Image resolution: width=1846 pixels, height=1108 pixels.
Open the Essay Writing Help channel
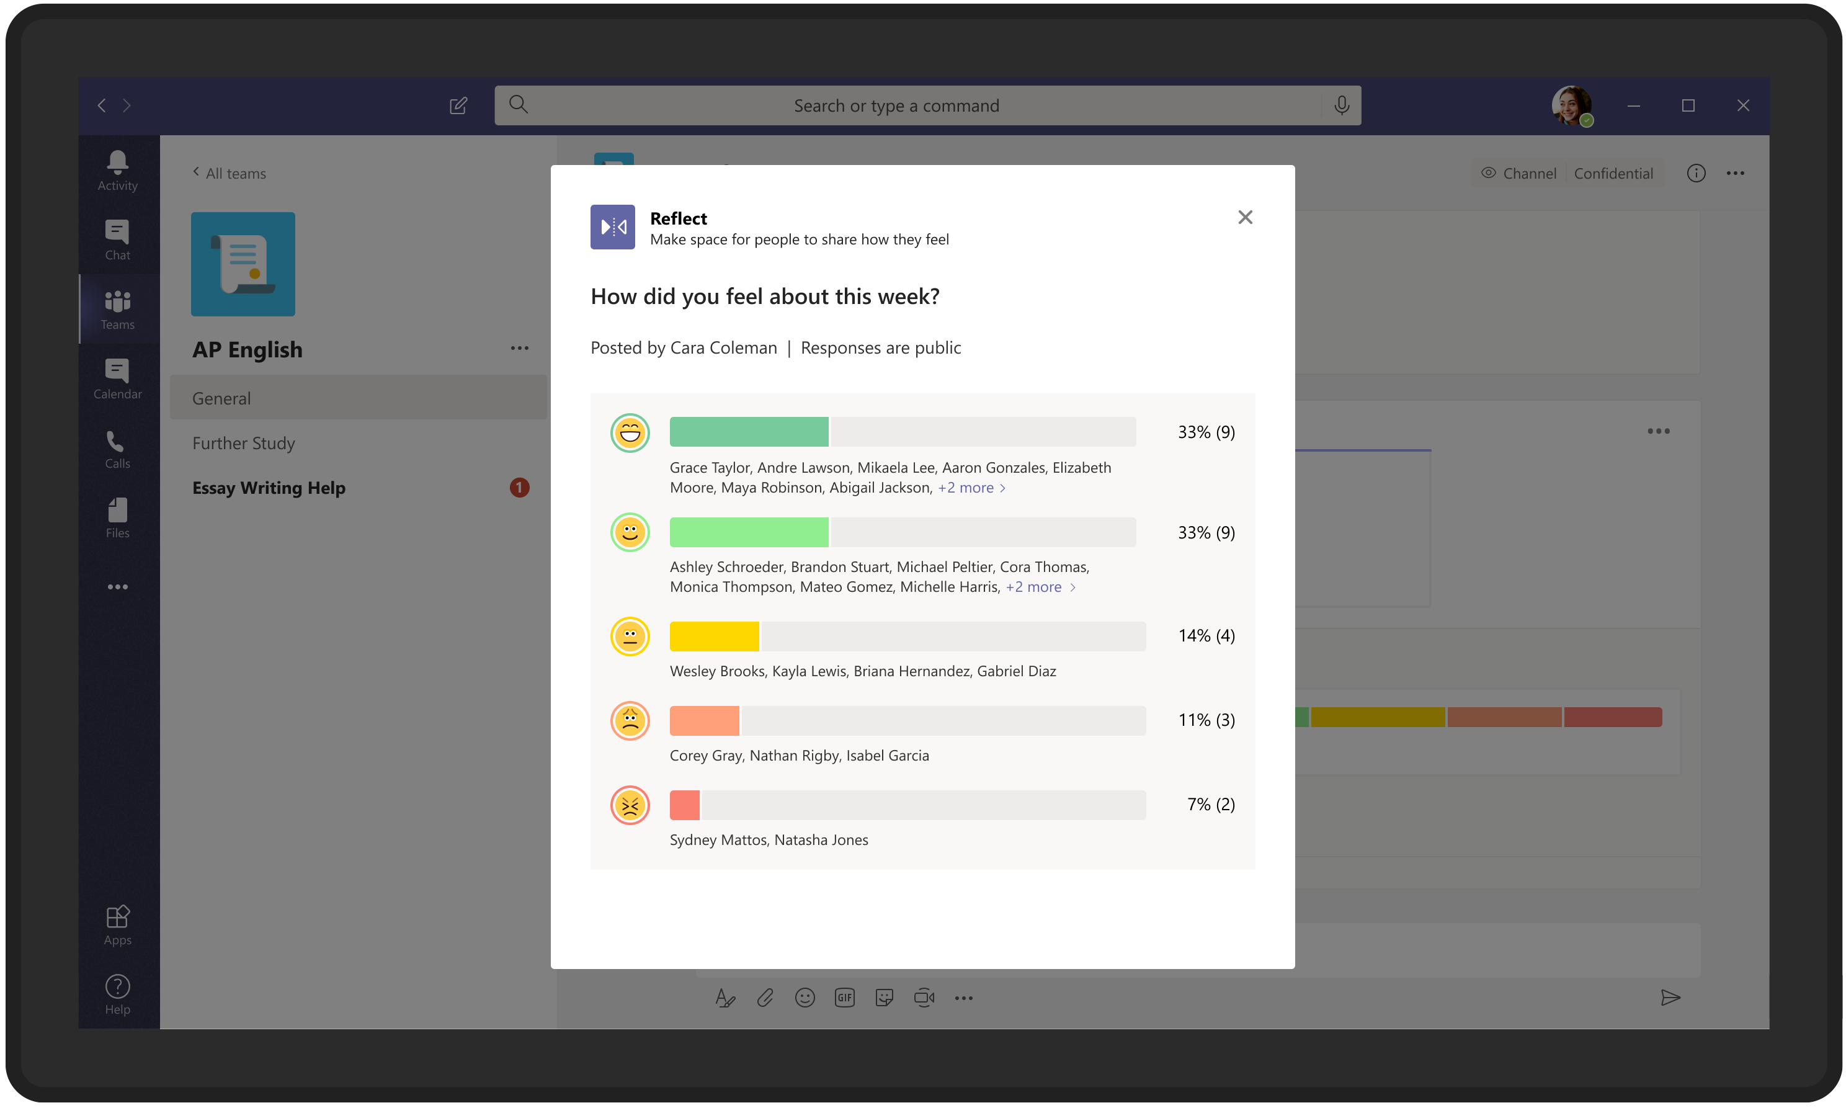coord(269,488)
